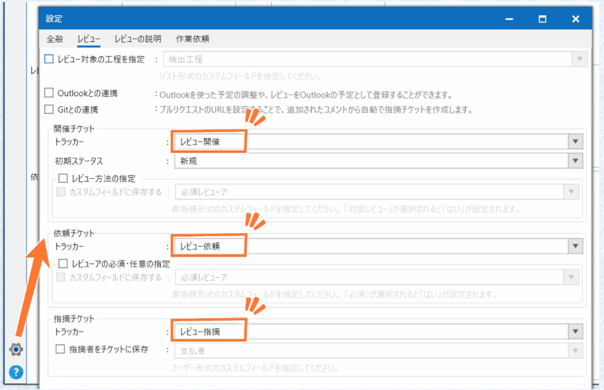Open the 指摘チケット tracker dropdown arrow
This screenshot has width=604, height=390.
tap(575, 332)
